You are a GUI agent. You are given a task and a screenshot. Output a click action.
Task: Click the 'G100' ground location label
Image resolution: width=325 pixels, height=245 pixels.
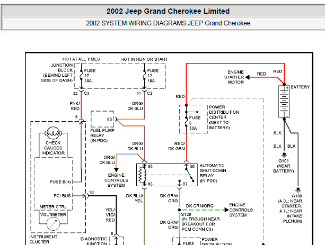click(x=296, y=196)
